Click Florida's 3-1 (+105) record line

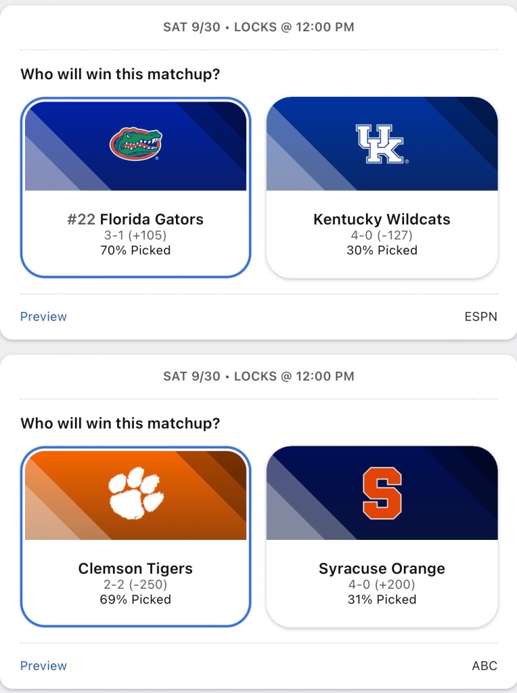click(135, 235)
